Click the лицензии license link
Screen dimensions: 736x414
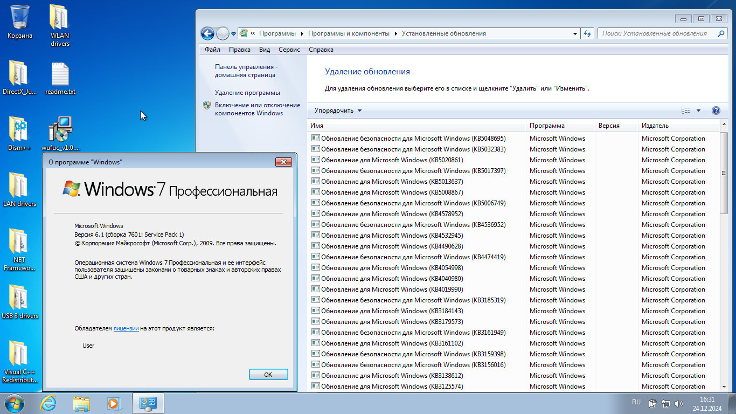pos(126,328)
